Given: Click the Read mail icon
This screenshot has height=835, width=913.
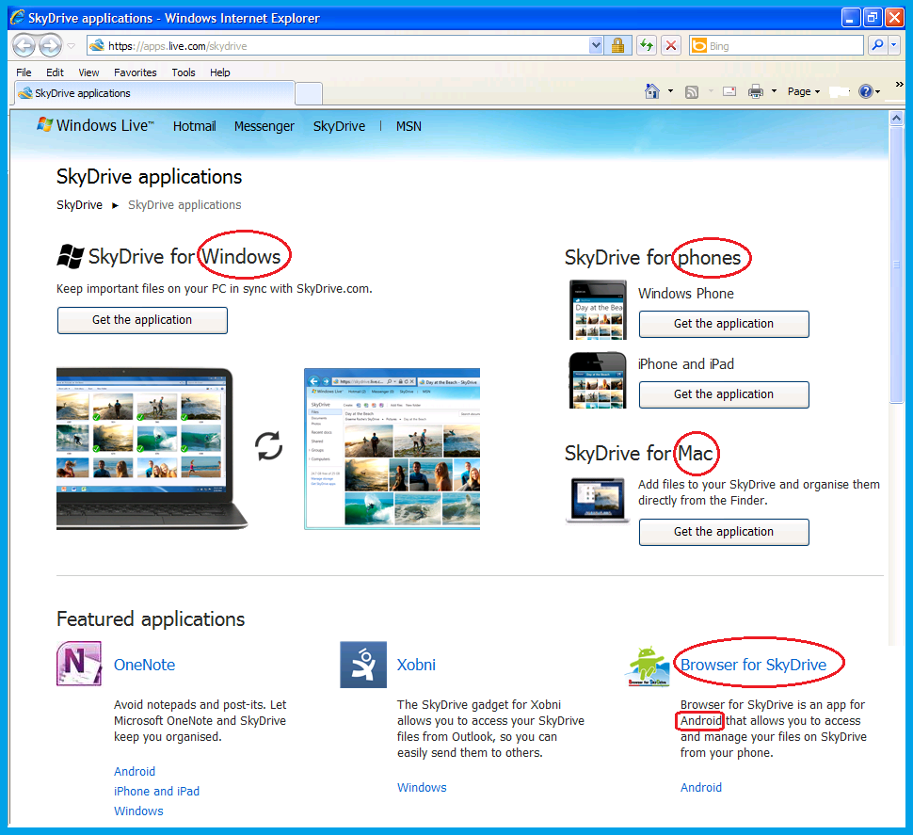Looking at the screenshot, I should [729, 91].
